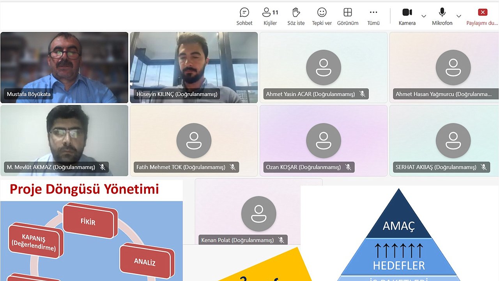Stop sharing with Paylaşımı du... button
Screen dimensions: 499x281
tap(482, 17)
